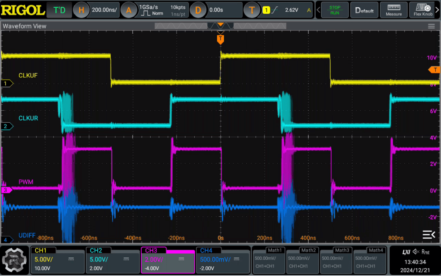This screenshot has width=441, height=277.
Task: Select the Flex Knob icon
Action: 423,10
